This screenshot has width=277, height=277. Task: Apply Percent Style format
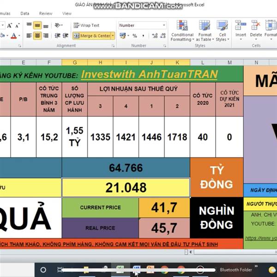click(135, 36)
